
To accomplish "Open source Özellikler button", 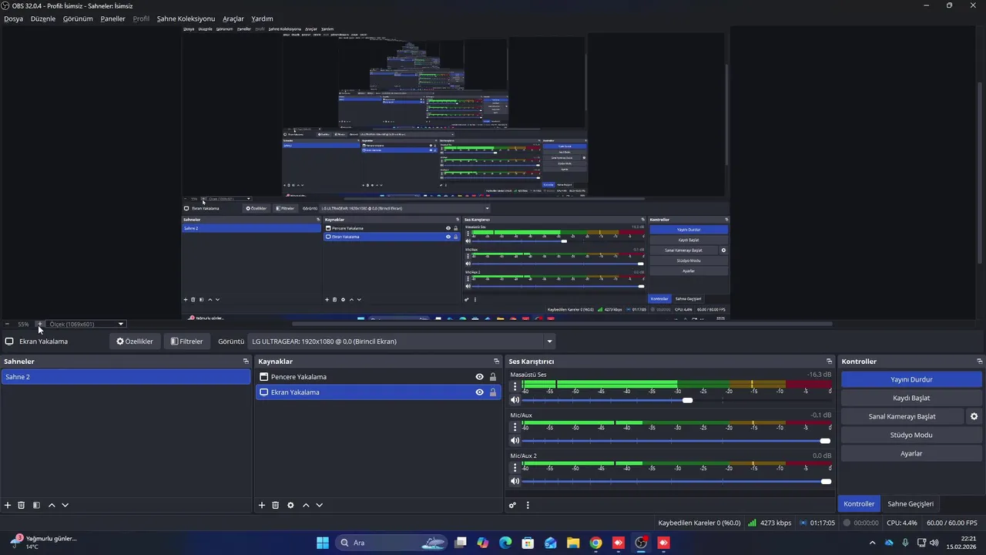I will 135,341.
